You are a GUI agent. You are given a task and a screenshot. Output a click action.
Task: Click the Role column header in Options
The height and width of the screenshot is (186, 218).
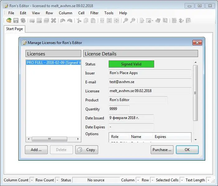[x=119, y=137]
